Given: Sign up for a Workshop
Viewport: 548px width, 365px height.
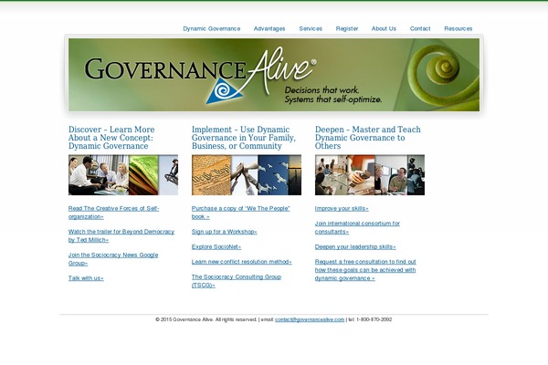Looking at the screenshot, I should 225,232.
